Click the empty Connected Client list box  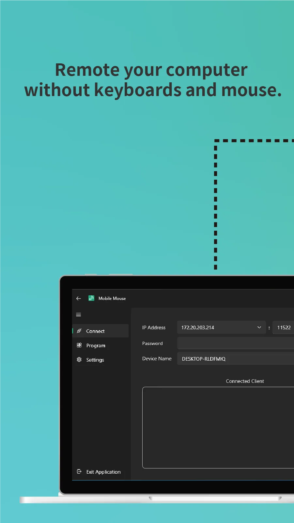click(218, 428)
